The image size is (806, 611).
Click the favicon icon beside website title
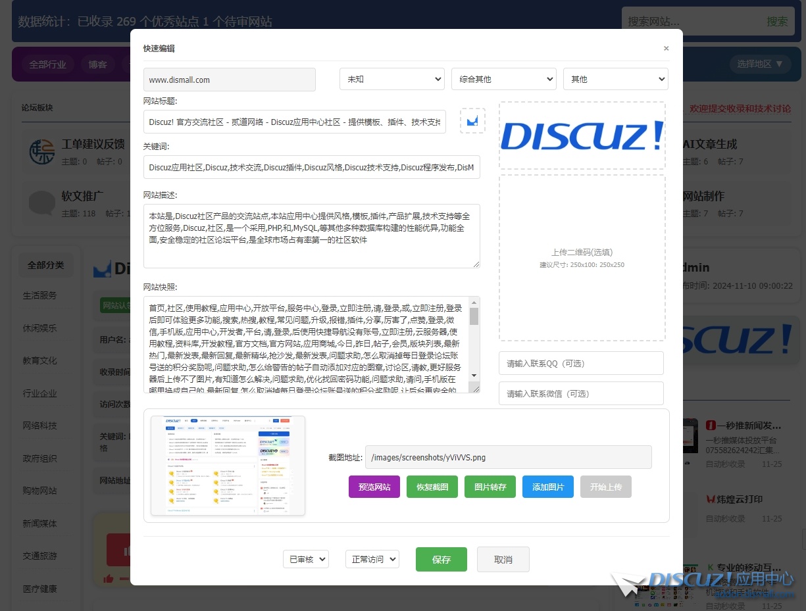(472, 121)
